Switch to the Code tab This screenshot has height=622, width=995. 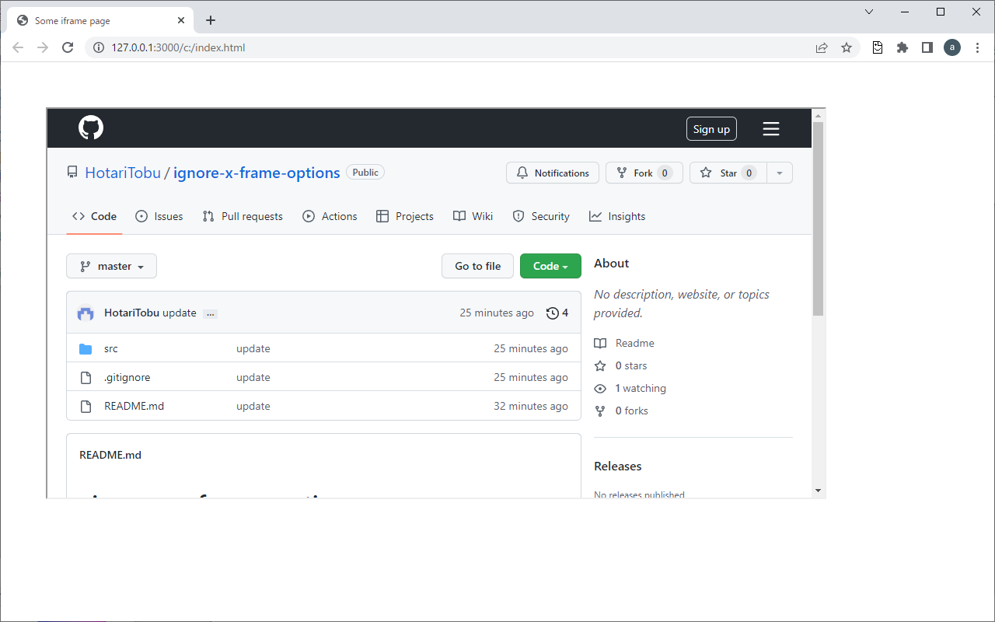coord(94,216)
